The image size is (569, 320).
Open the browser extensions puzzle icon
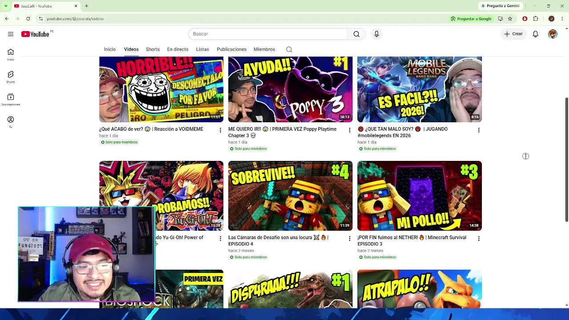tap(536, 19)
